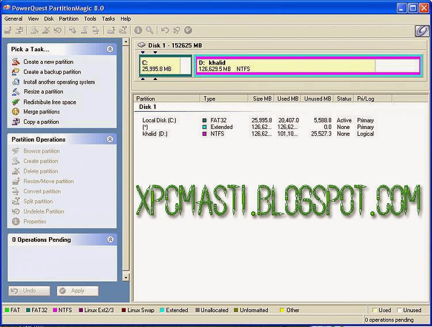Click the sidebar scrollbar up arrow

click(126, 42)
